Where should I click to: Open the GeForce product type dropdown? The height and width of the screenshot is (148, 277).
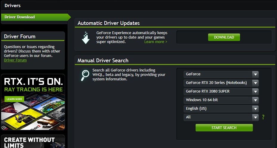221,74
